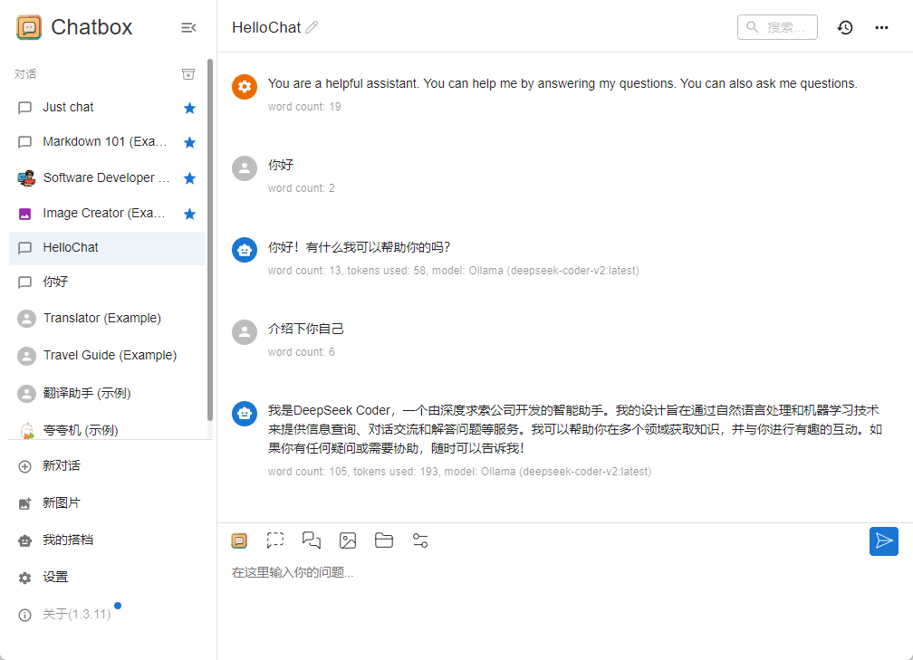Click the bot avatar beside DeepSeek Coder reply
Screen dimensions: 913x660
pos(245,414)
